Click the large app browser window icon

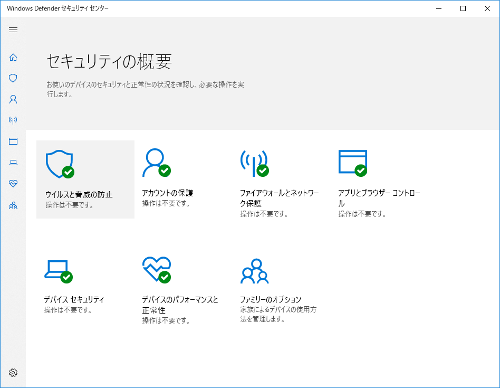(353, 163)
